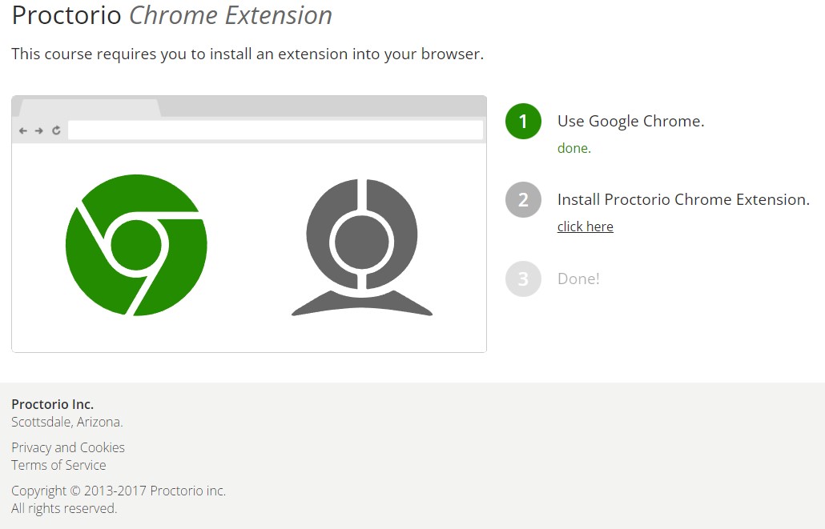Click the forward arrow in the browser illustration
This screenshot has width=825, height=529.
[x=38, y=130]
